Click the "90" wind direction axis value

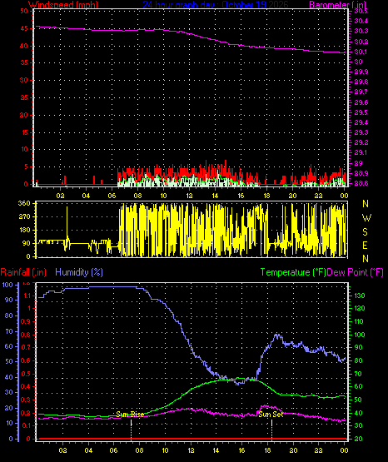click(26, 243)
